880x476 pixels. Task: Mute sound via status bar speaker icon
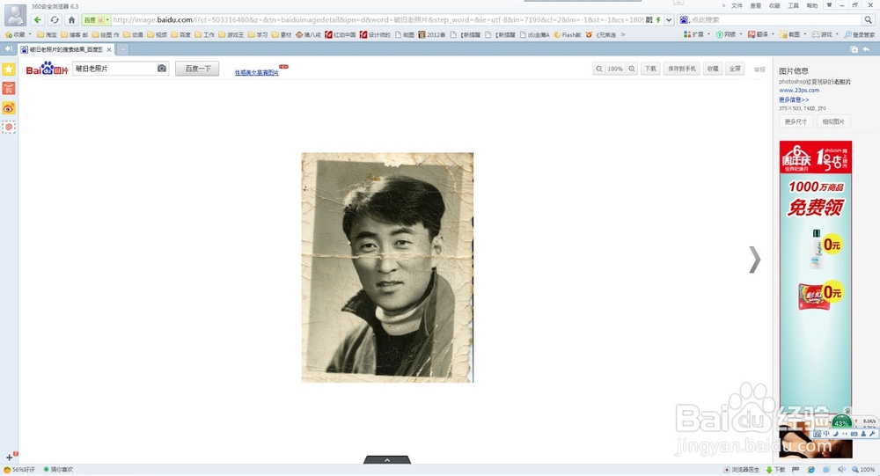tap(840, 469)
